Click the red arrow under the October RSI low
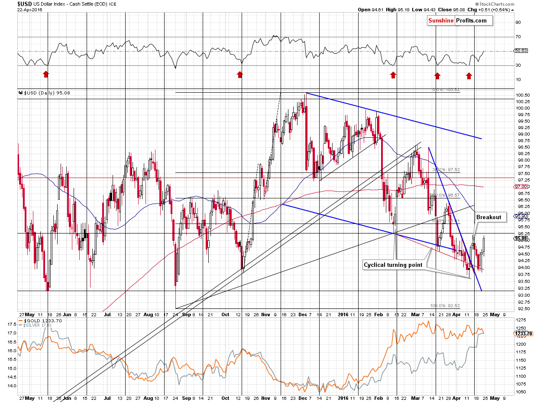This screenshot has width=537, height=402. point(239,75)
